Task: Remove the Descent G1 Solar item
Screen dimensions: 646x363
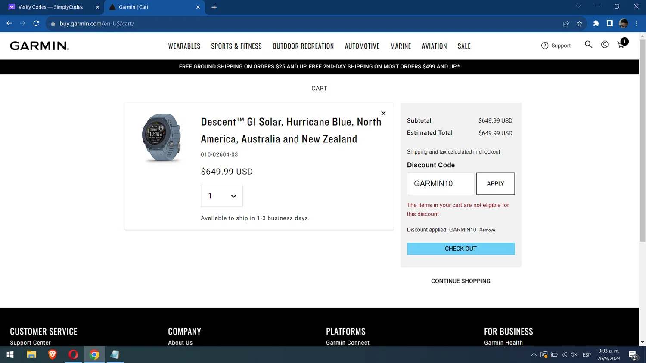Action: click(x=383, y=113)
